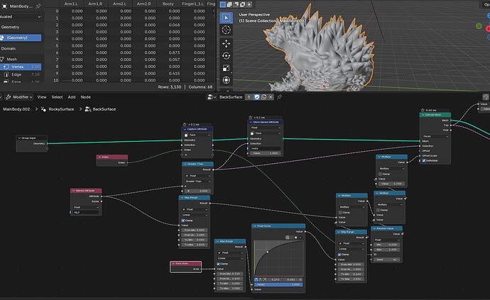The image size is (490, 300).
Task: Enable Clamp on Multiply node with 1.750
Action: pyautogui.click(x=381, y=174)
